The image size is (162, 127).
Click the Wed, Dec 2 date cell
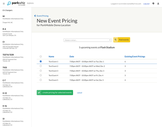tap(87, 66)
